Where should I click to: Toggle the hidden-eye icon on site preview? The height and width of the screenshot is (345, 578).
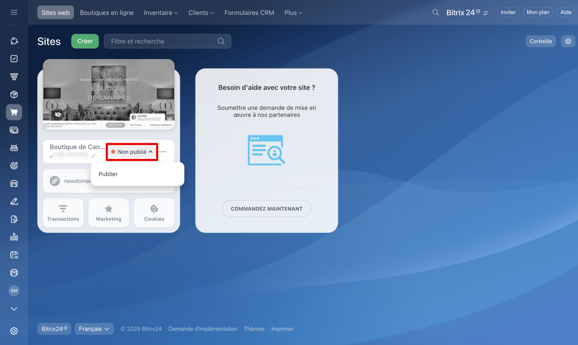[57, 115]
